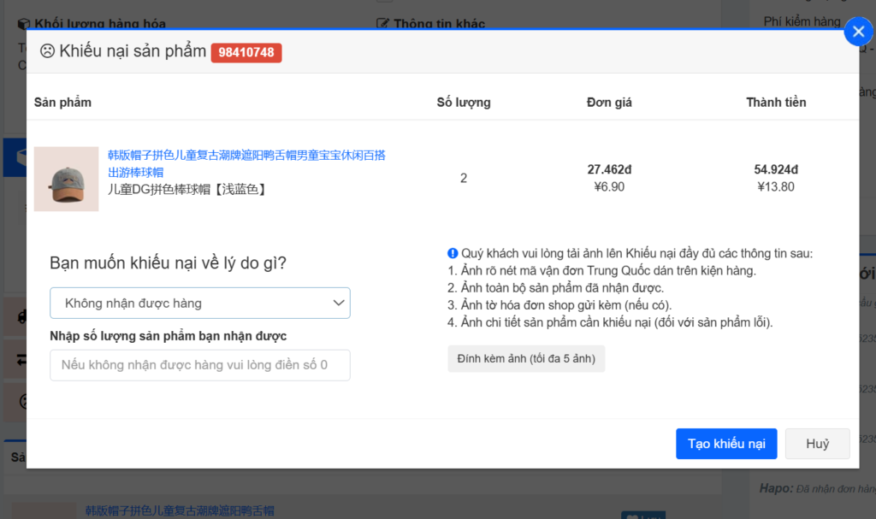Viewport: 876px width, 519px height.
Task: Click the return-arrows icon in the left sidebar
Action: [22, 359]
